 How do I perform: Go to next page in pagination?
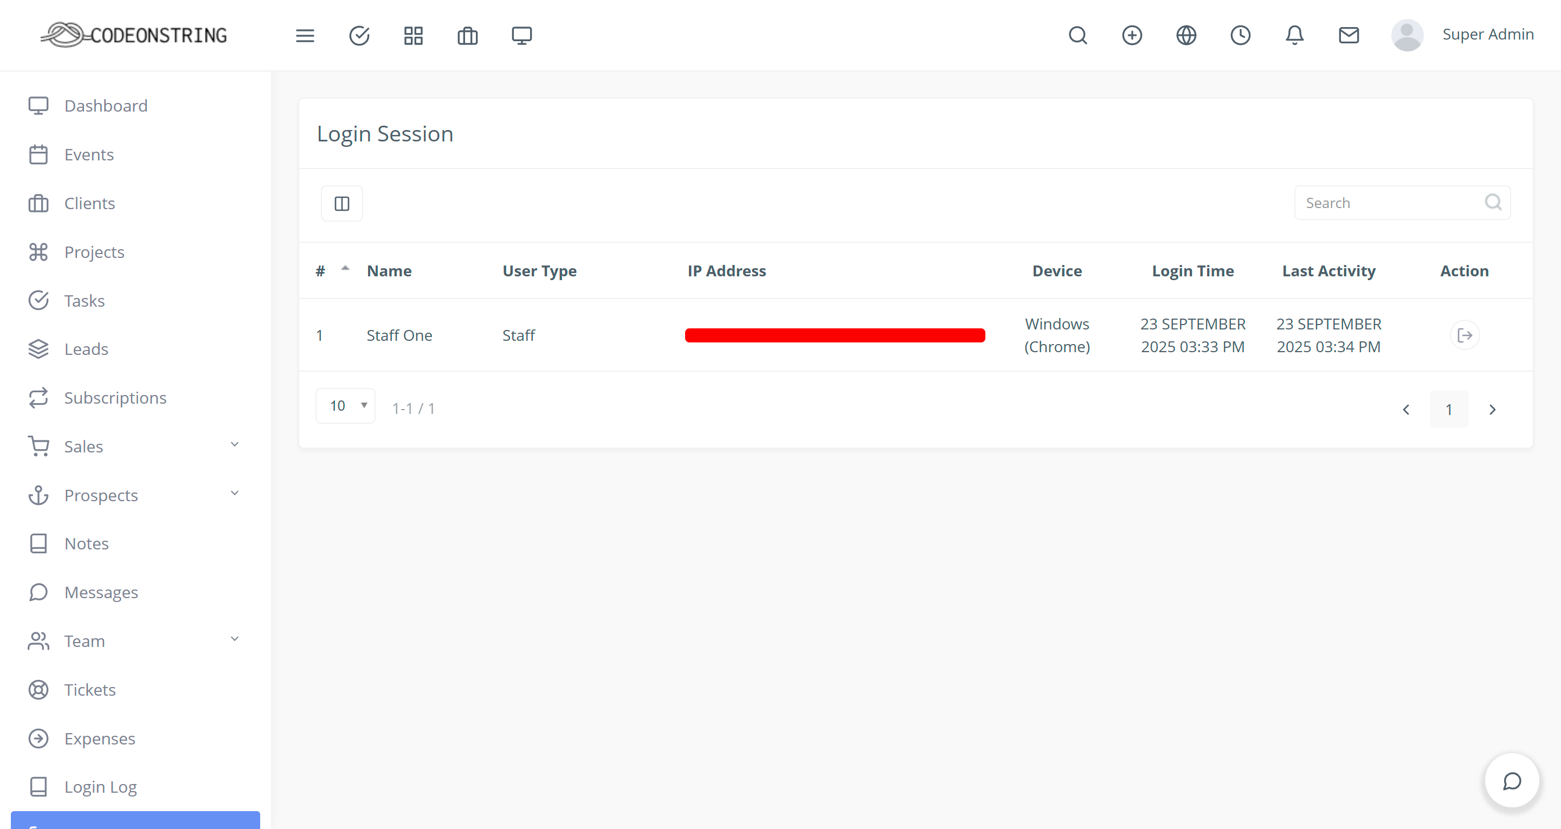(x=1492, y=410)
